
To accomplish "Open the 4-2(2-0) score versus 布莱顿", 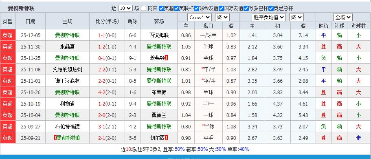I will coord(107,92).
